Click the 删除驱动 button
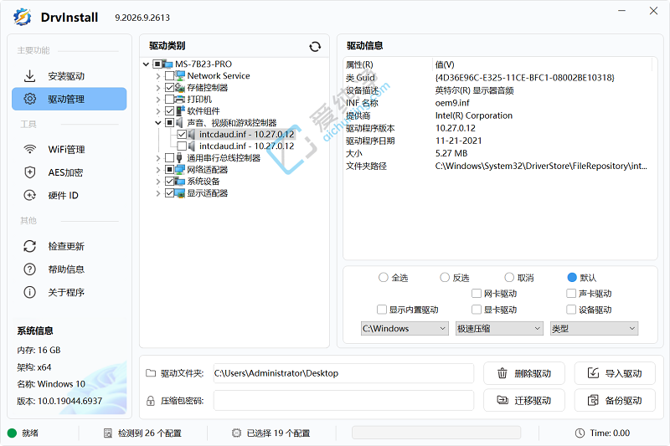This screenshot has height=446, width=670. 524,373
